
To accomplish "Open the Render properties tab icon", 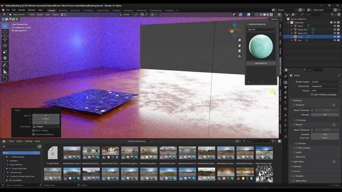I will (285, 83).
